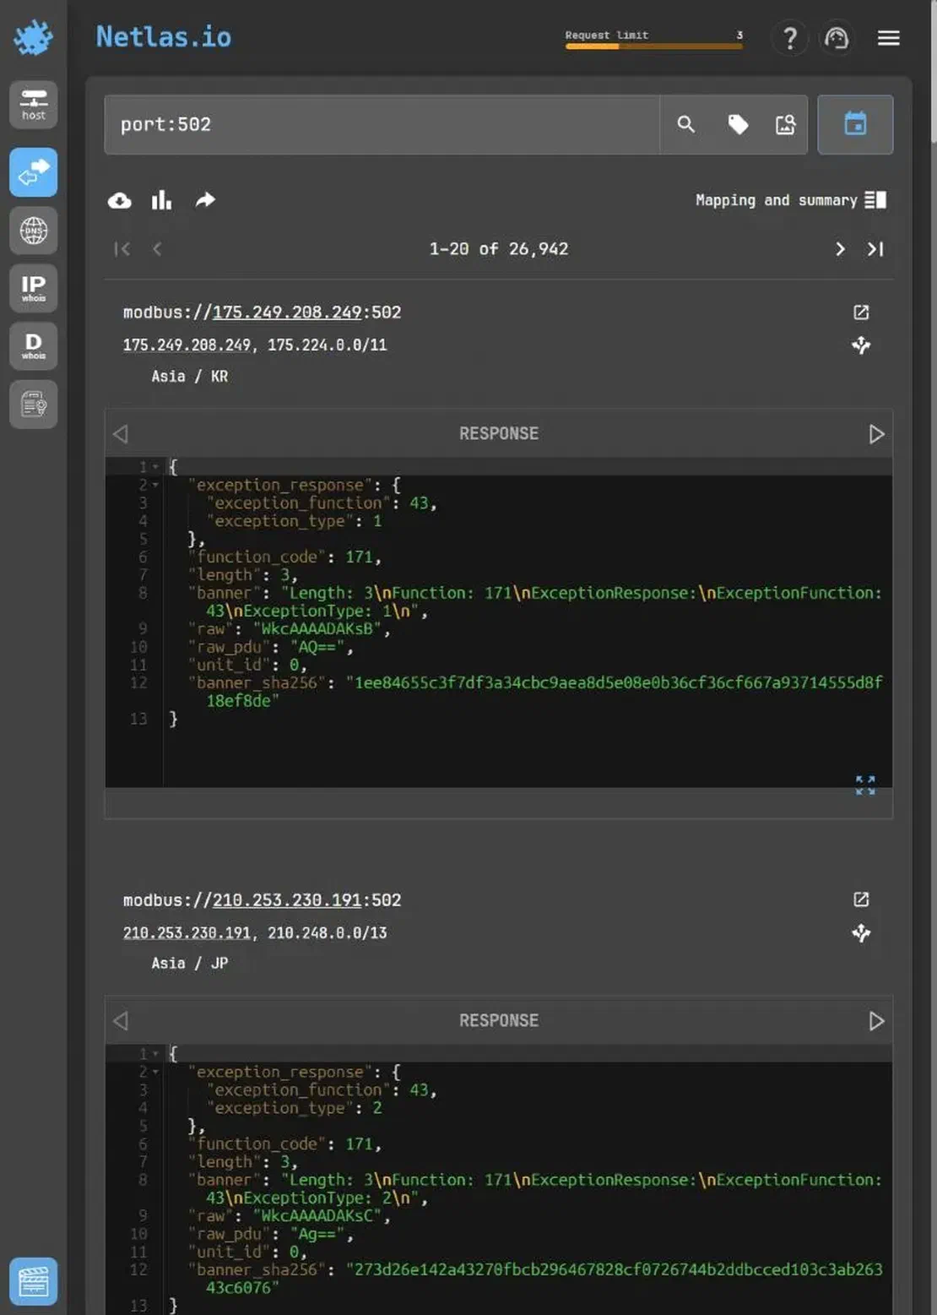The image size is (937, 1315).
Task: Click the image search icon in search bar
Action: tap(786, 125)
